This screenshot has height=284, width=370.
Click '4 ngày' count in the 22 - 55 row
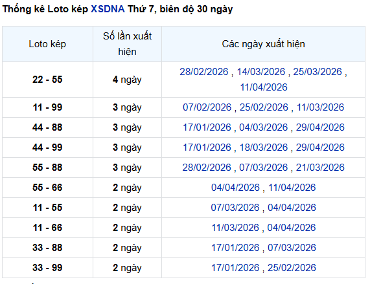coord(127,80)
